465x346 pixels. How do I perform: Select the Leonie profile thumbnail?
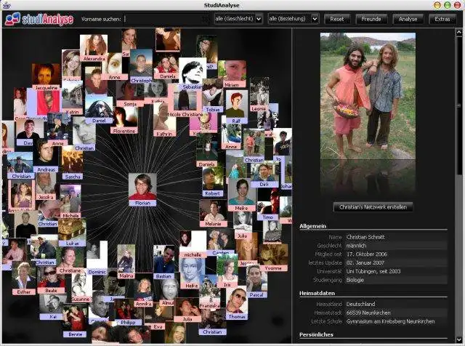coord(259,95)
